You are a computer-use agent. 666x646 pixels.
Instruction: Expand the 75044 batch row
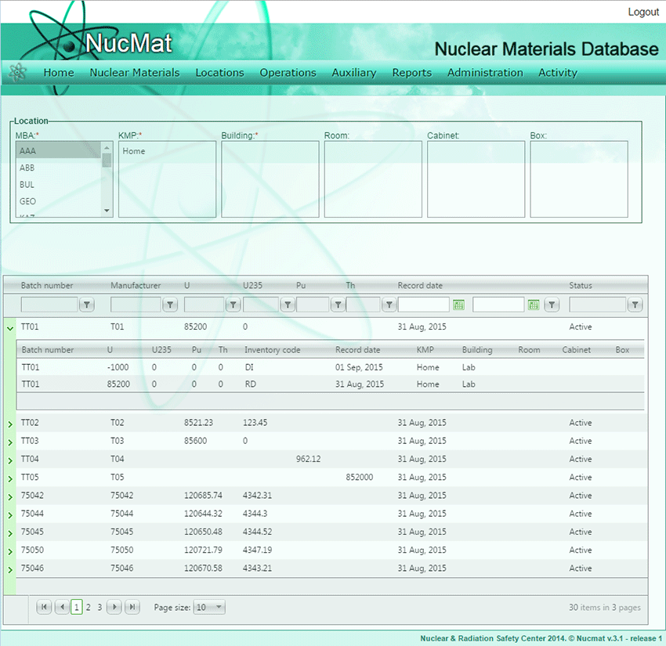click(x=10, y=515)
